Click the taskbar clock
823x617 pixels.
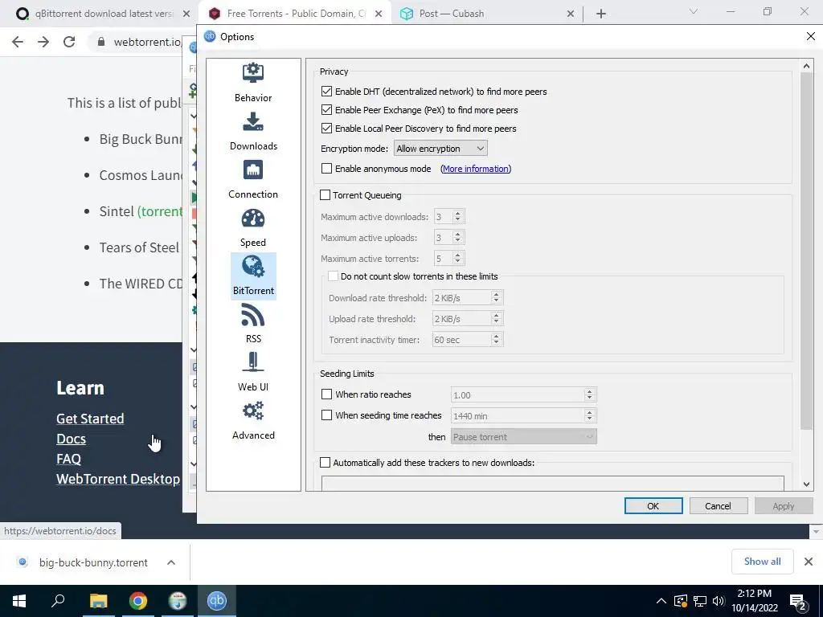[x=754, y=601]
